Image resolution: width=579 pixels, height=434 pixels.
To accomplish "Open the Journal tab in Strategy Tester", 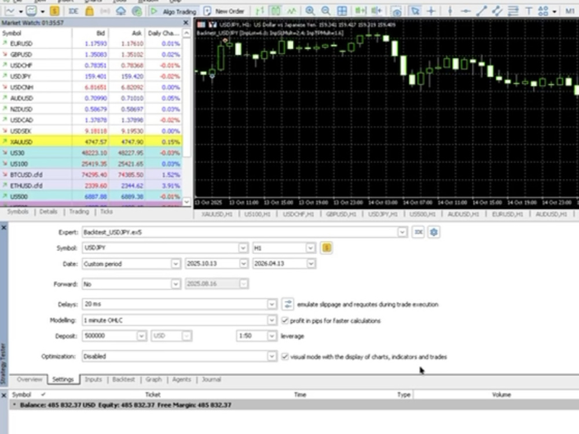I will (211, 380).
